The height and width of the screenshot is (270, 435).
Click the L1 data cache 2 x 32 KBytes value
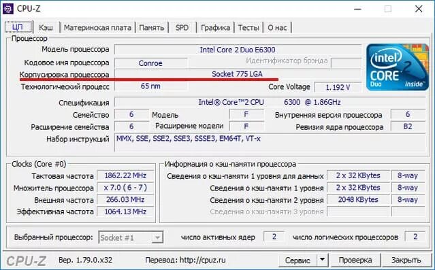pos(358,175)
